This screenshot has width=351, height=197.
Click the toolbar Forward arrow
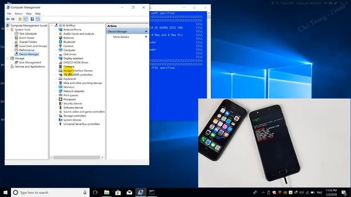(x=13, y=19)
